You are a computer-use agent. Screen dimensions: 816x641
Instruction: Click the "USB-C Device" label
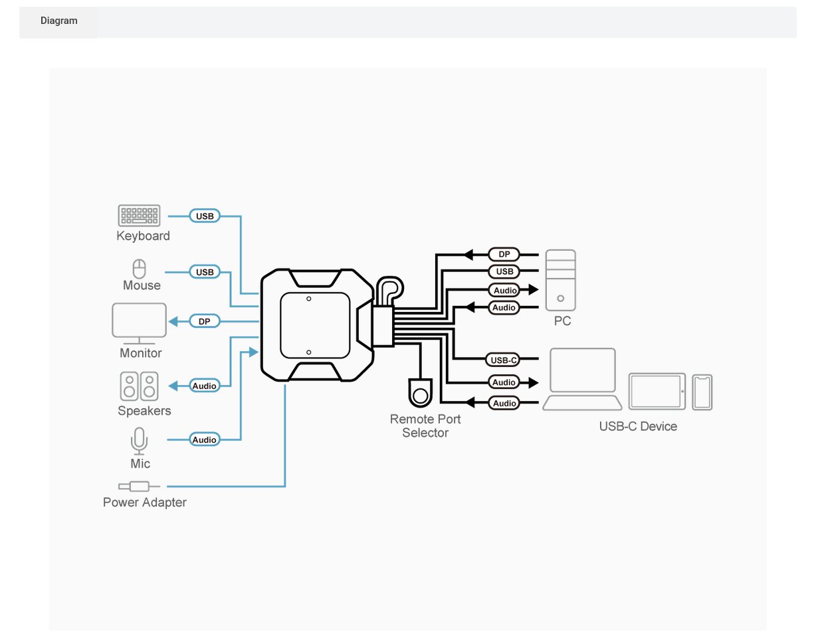638,426
